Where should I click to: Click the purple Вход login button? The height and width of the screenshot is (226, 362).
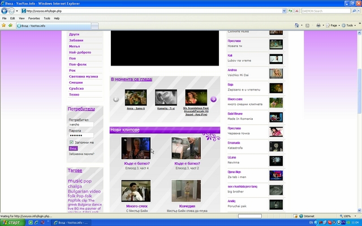pyautogui.click(x=73, y=148)
